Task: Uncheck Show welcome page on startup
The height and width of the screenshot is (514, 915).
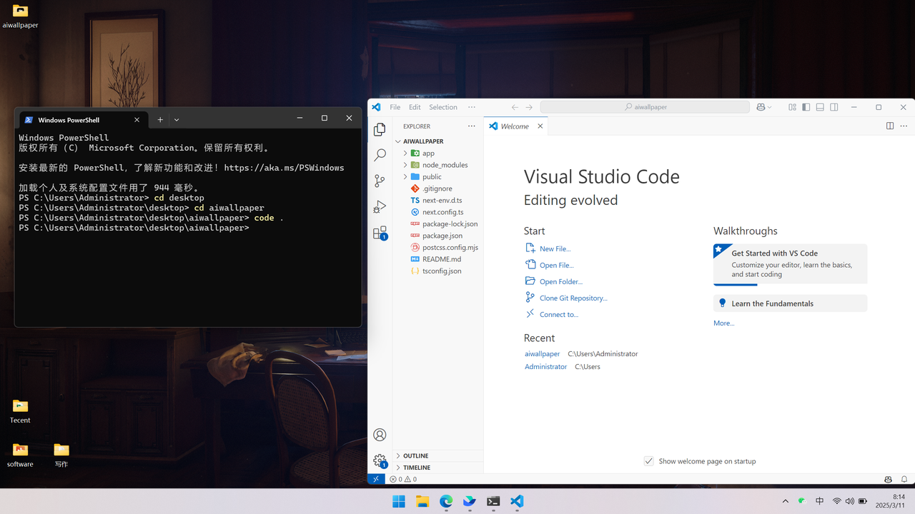Action: 648,461
